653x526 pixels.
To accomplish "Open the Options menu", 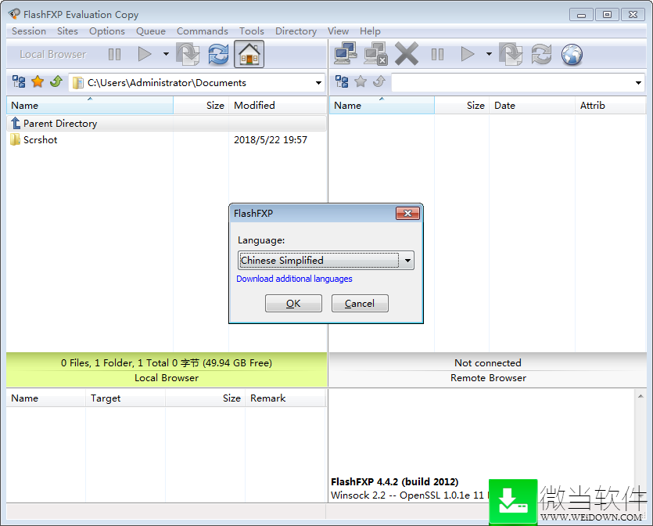I will point(107,31).
